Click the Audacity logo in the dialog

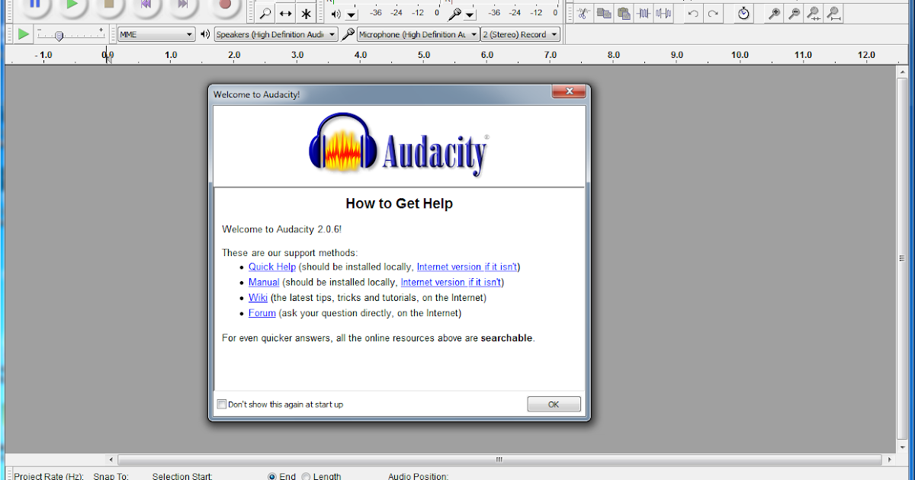coord(399,145)
